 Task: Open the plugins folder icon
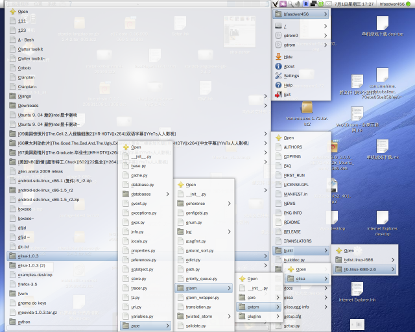point(242,316)
